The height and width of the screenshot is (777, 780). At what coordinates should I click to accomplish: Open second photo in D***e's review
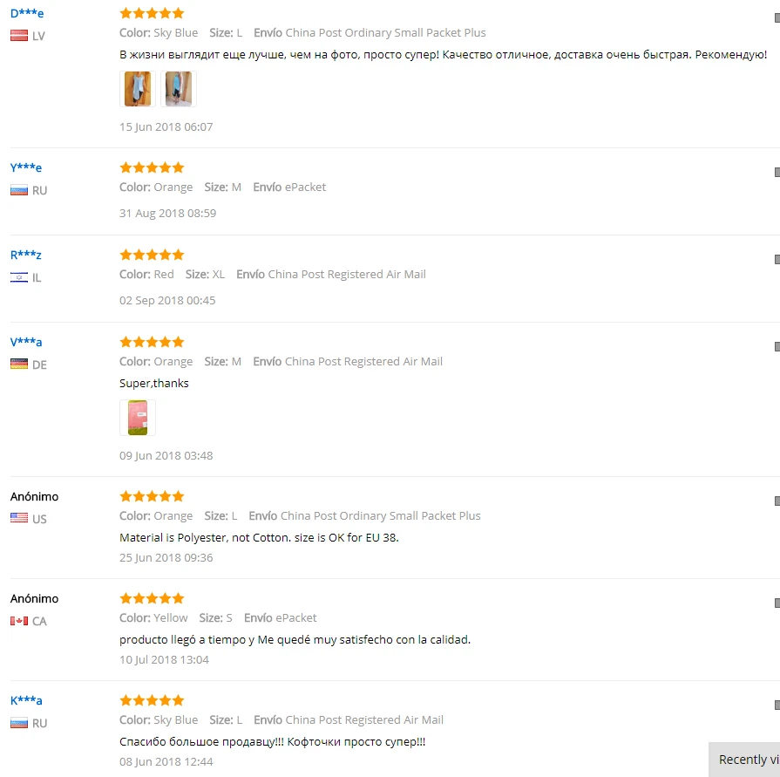[178, 89]
